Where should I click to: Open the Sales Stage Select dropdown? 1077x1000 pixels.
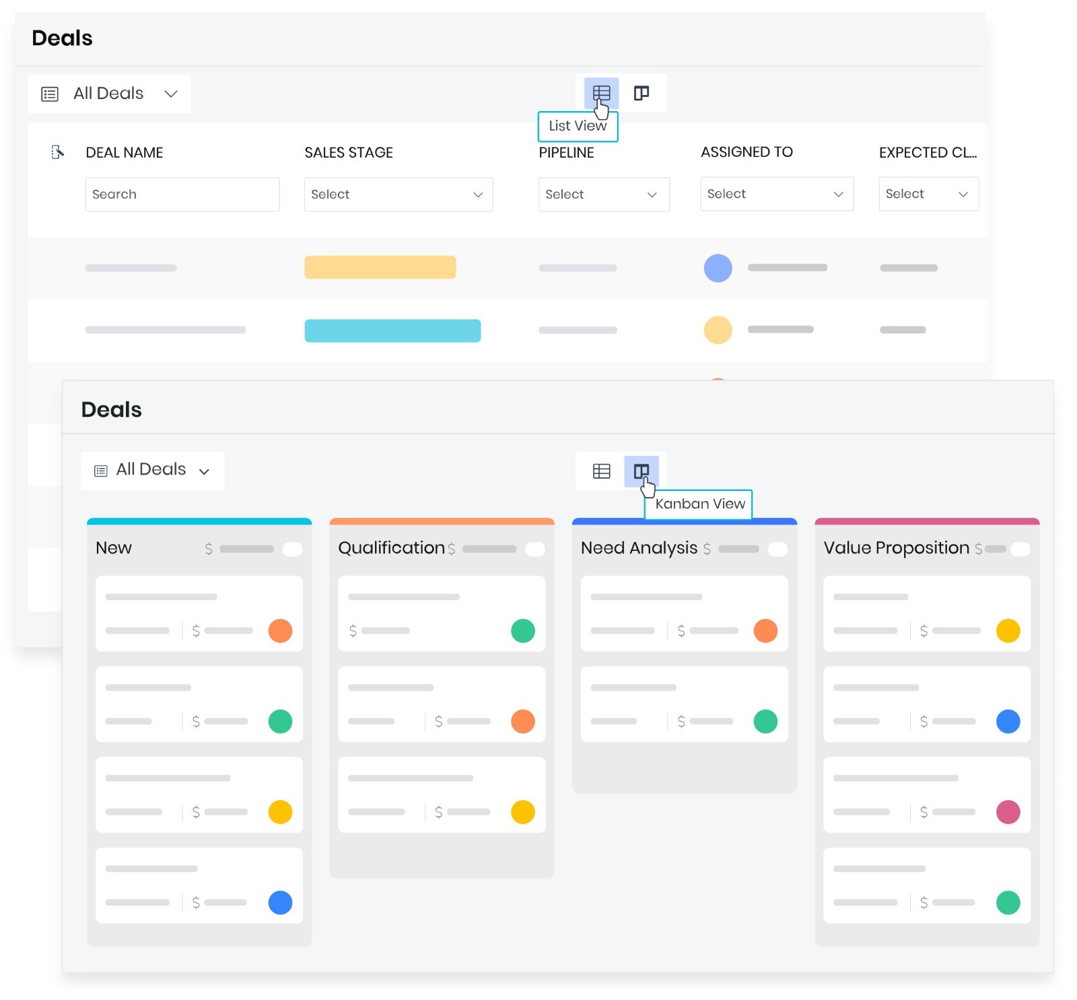(398, 195)
